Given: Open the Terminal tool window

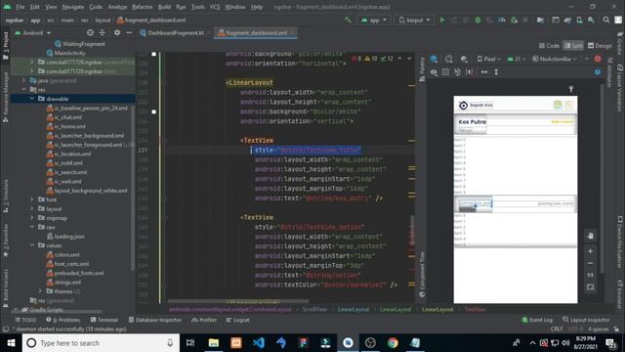Looking at the screenshot, I should [104, 320].
